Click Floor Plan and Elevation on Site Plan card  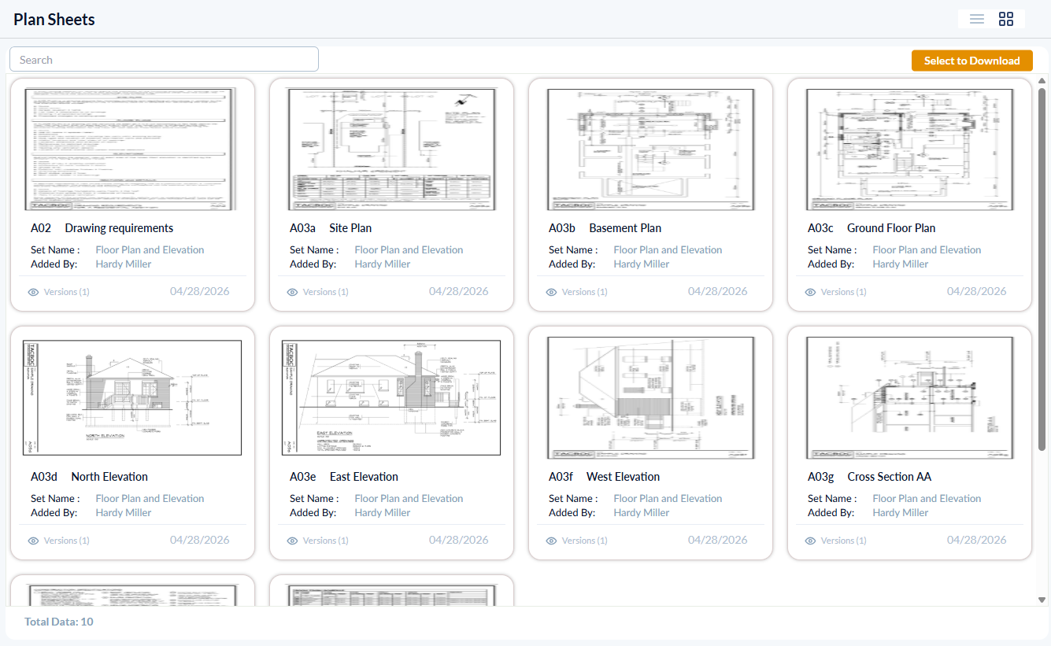[x=409, y=250]
